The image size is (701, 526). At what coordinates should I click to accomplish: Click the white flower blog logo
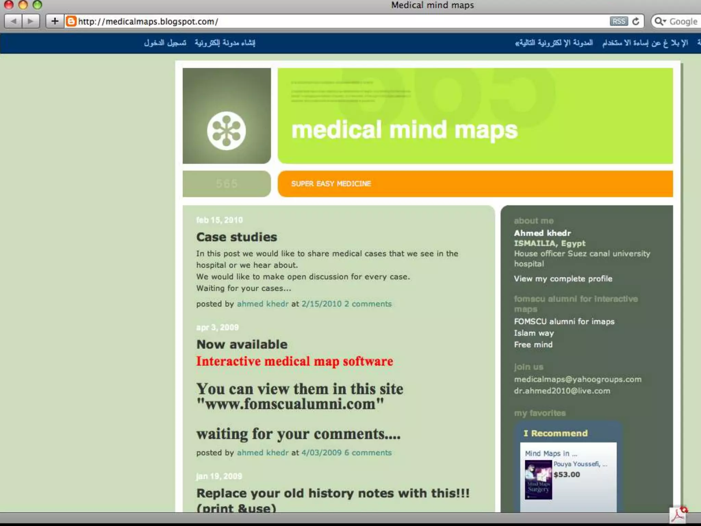pos(226,131)
